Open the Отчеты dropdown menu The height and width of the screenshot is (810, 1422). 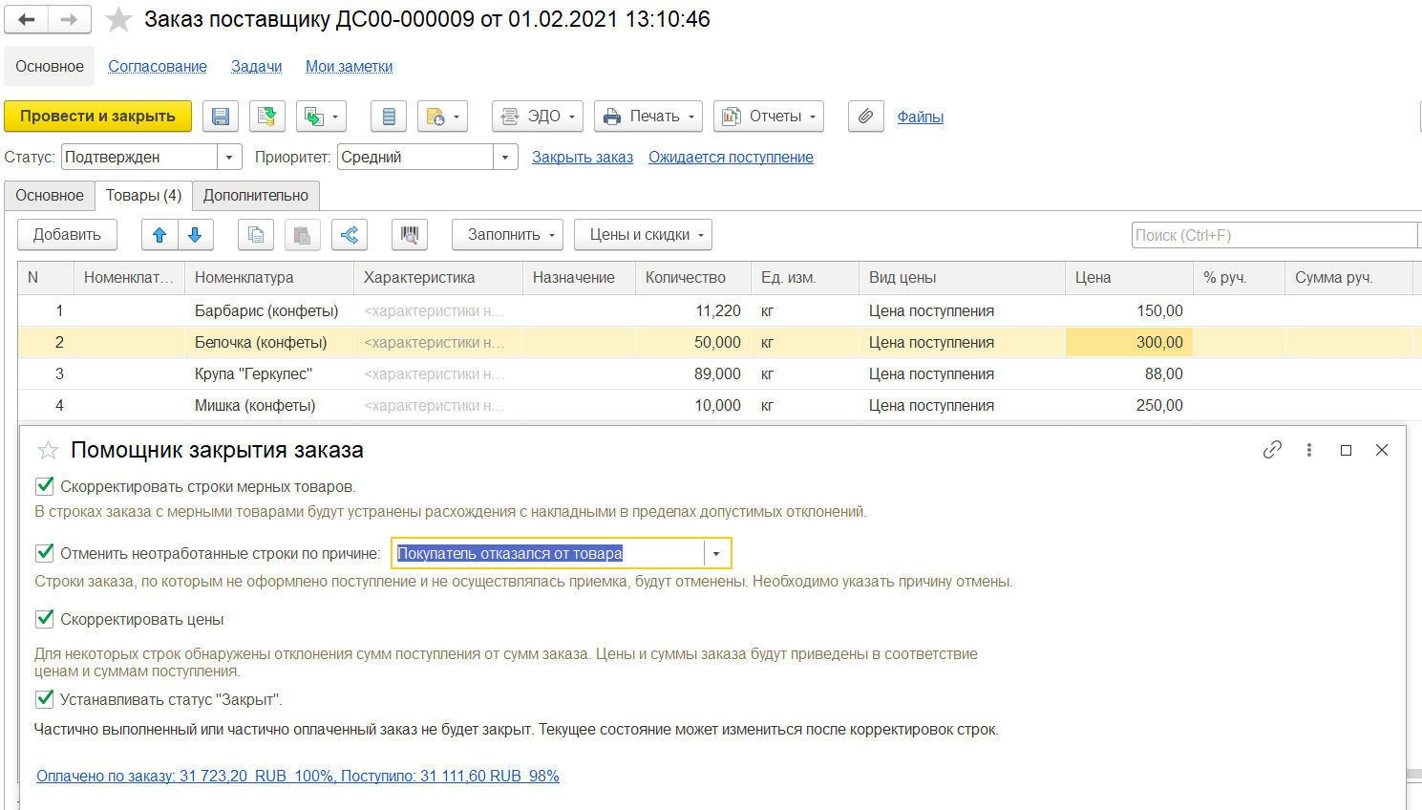point(769,117)
